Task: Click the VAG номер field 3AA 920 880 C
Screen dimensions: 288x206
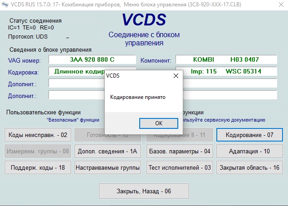Action: (92, 59)
